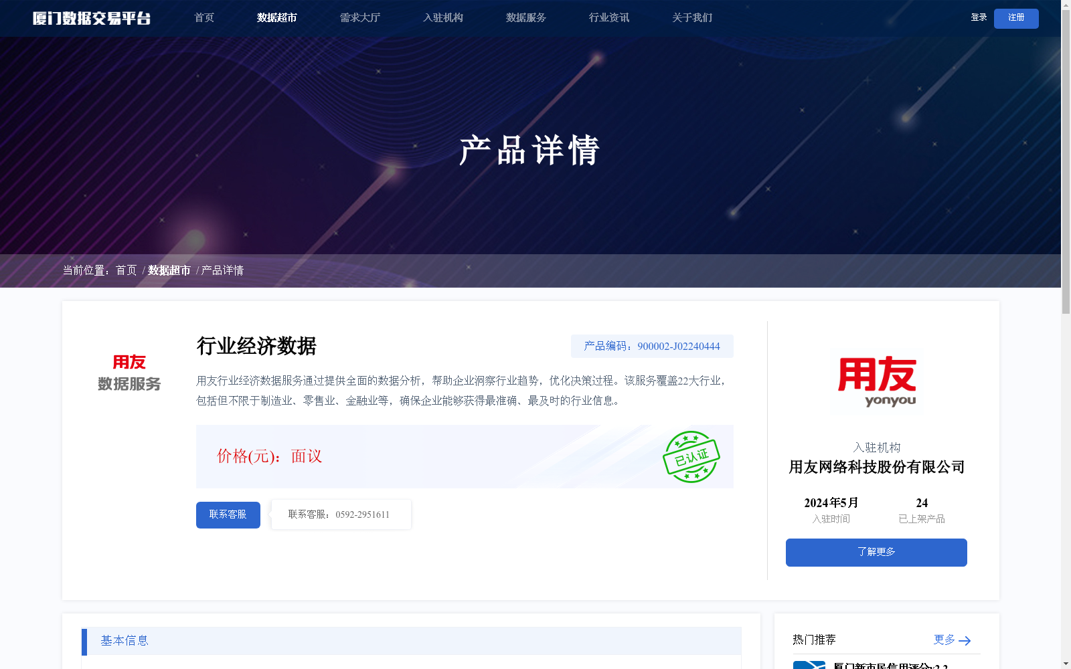Click the 产品编码 900002-J02240444 badge
The image size is (1071, 669).
pyautogui.click(x=652, y=346)
